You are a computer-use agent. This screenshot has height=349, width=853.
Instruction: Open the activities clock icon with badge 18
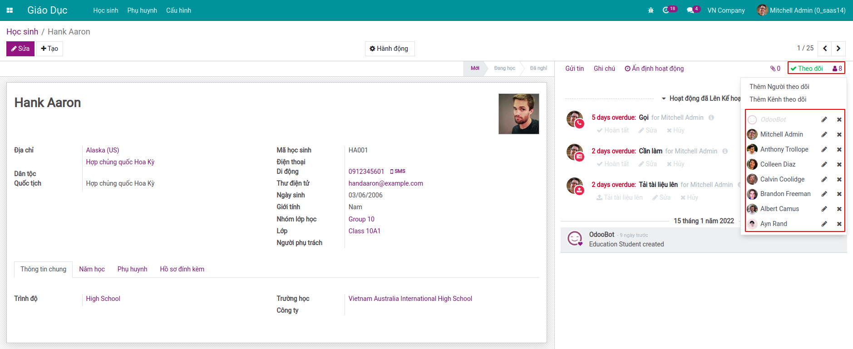coord(666,10)
